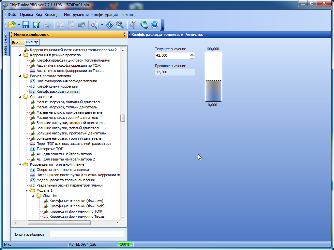The width and height of the screenshot is (334, 250).
Task: Pin the Меню калибровок panel
Action: pyautogui.click(x=124, y=35)
